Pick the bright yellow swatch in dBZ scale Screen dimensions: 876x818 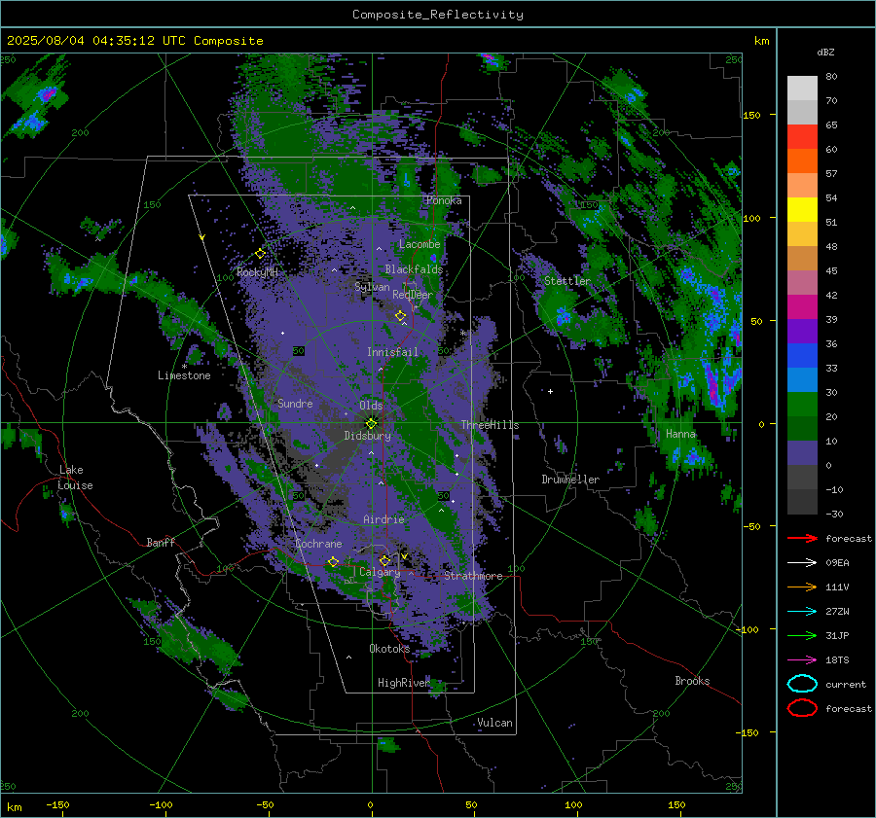pos(802,210)
